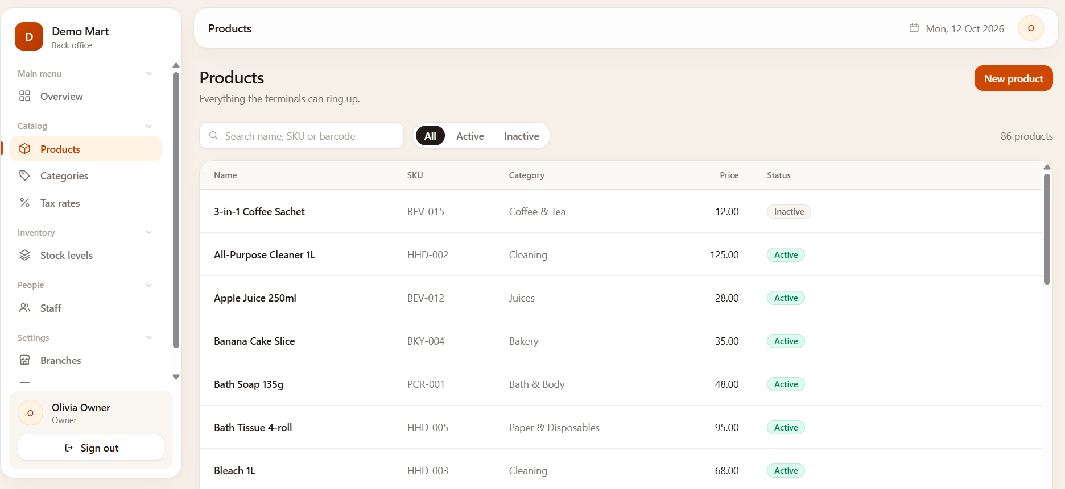Open the Tax rates page
1065x489 pixels.
pyautogui.click(x=86, y=203)
